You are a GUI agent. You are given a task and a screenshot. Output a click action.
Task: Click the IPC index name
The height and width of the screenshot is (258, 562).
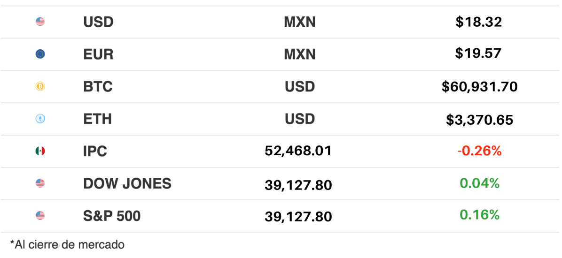(x=95, y=152)
